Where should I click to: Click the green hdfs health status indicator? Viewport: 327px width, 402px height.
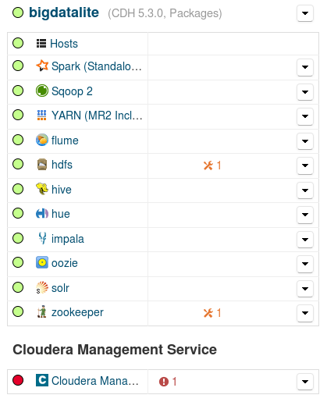(18, 164)
